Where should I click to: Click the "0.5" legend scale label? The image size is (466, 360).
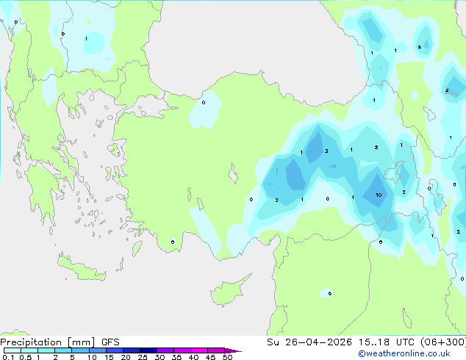point(26,357)
